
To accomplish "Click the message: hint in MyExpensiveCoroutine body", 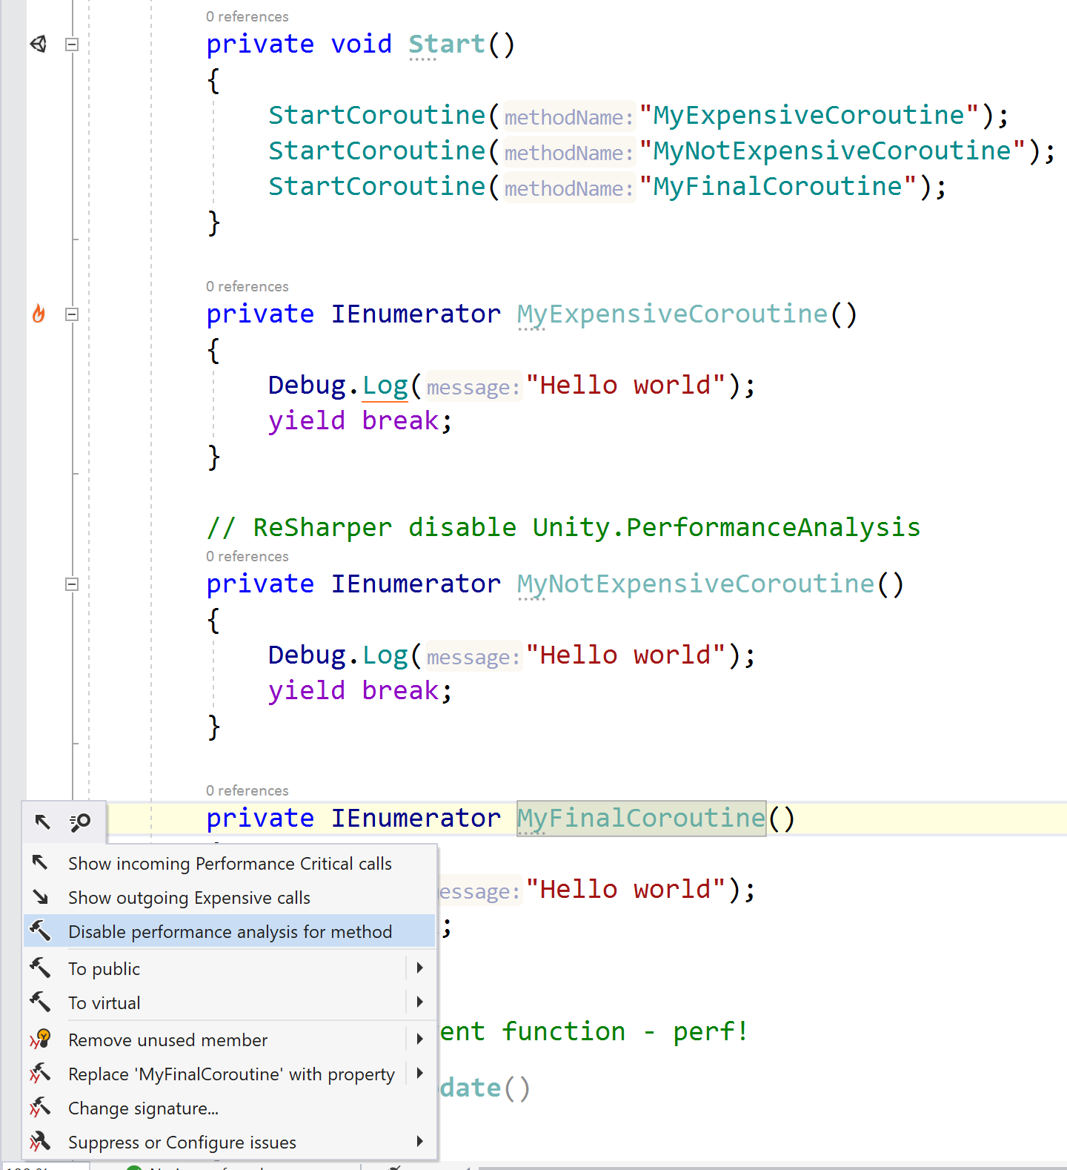I will (x=473, y=386).
